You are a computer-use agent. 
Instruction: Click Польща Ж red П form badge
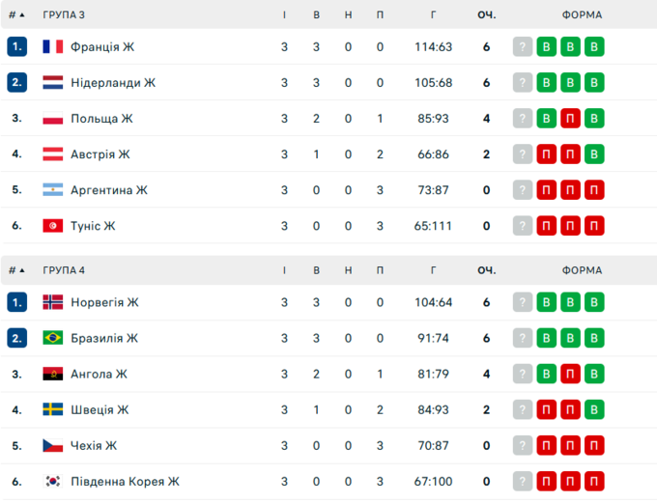point(570,119)
